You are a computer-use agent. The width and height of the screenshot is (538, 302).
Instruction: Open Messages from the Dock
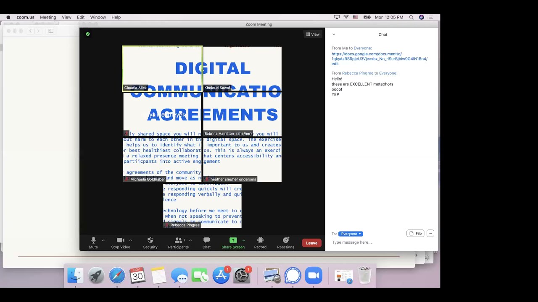pyautogui.click(x=179, y=276)
